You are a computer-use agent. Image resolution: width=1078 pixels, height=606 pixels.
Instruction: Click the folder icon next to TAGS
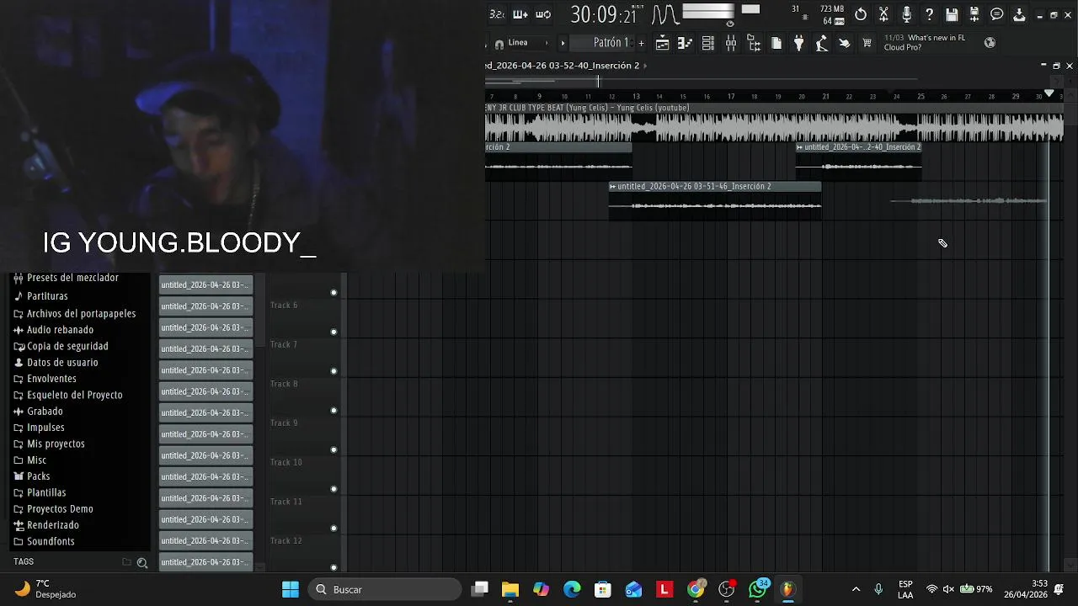point(127,562)
